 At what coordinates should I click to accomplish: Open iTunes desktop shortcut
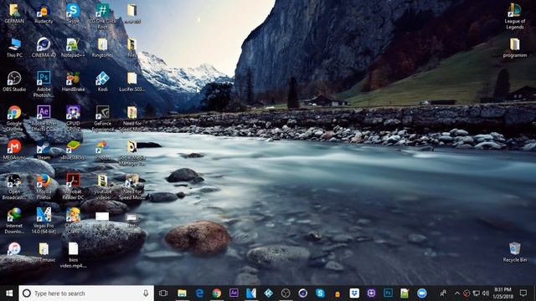pyautogui.click(x=14, y=252)
